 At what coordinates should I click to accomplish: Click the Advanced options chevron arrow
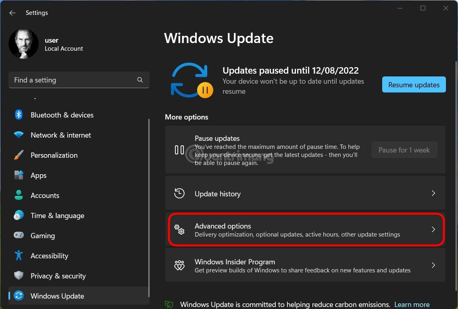tap(433, 229)
